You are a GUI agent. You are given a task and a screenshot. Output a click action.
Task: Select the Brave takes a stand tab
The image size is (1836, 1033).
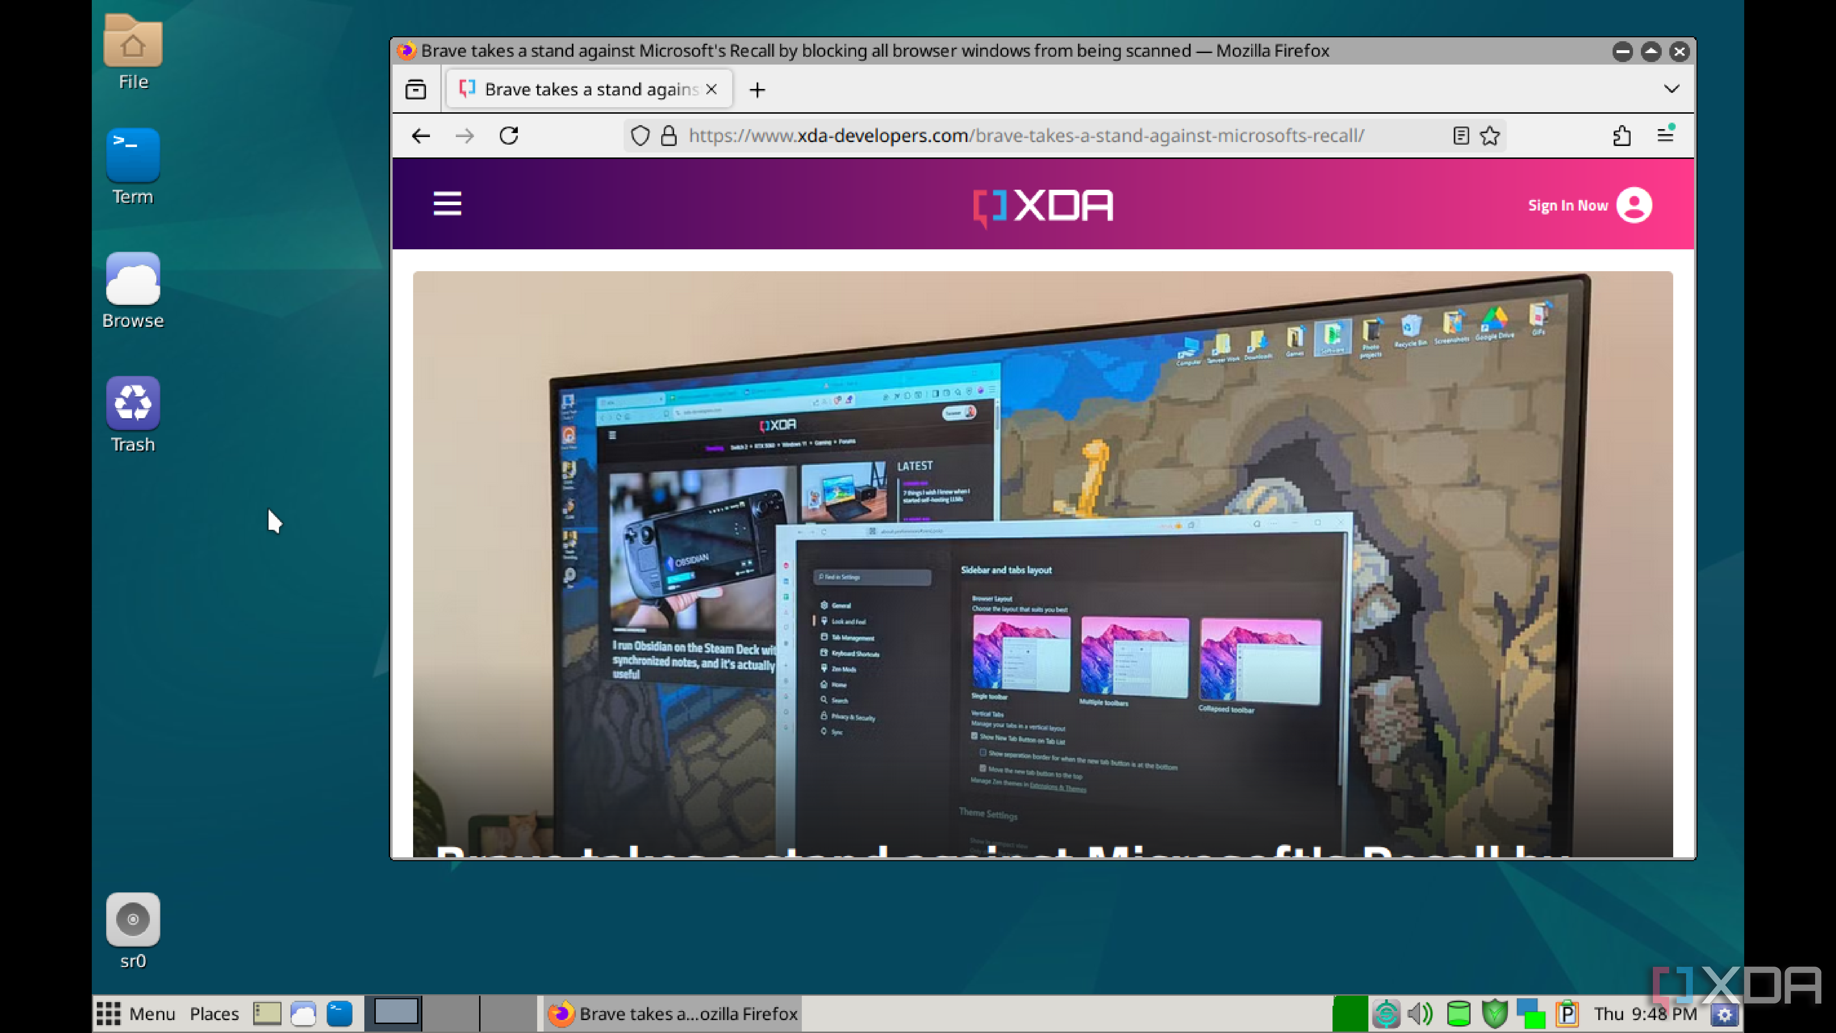[589, 89]
